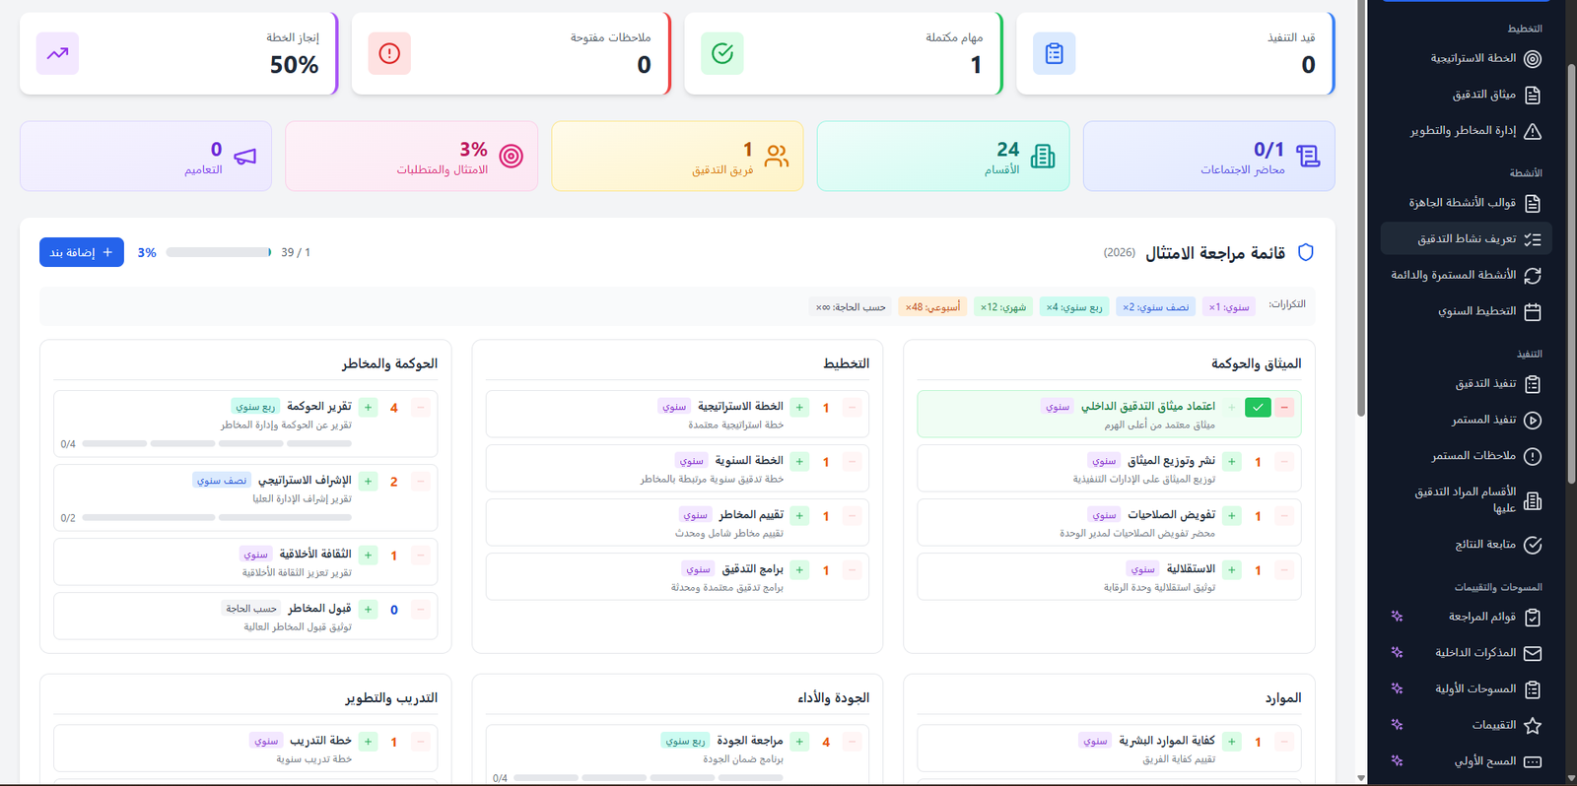
Task: Click the refresh icon beside الأنشطة المستمرة والدائمة
Action: [x=1533, y=276]
